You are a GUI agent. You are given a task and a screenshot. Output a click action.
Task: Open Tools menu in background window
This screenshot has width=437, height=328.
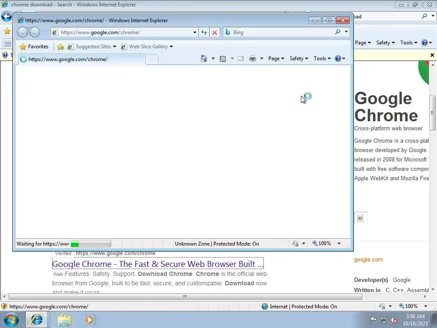point(408,43)
